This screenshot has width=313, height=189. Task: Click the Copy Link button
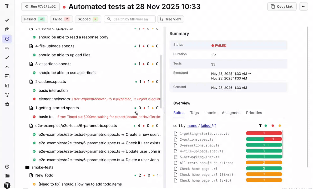(282, 7)
